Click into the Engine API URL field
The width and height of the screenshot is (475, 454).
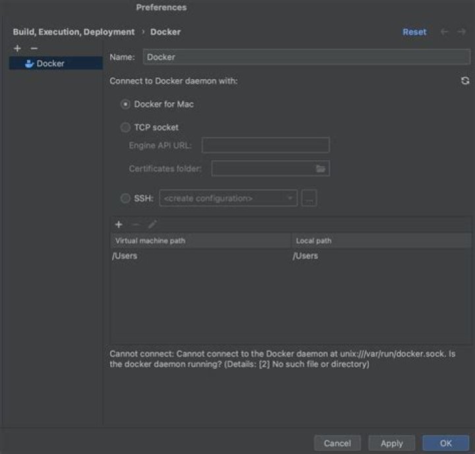point(265,145)
